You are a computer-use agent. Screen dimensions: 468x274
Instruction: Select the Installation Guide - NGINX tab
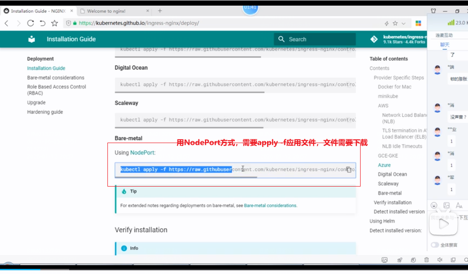tap(38, 11)
